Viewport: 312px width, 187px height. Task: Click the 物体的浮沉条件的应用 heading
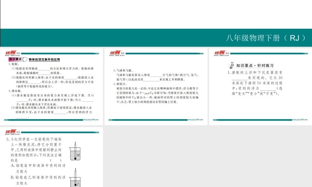44,59
